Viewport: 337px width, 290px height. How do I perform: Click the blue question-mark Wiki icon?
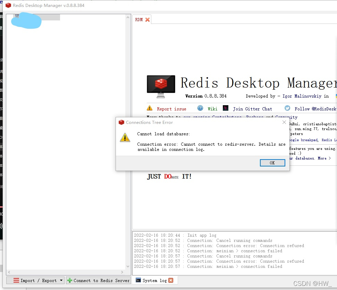(x=200, y=108)
